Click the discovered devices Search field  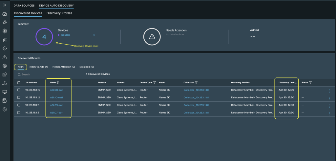(x=51, y=74)
